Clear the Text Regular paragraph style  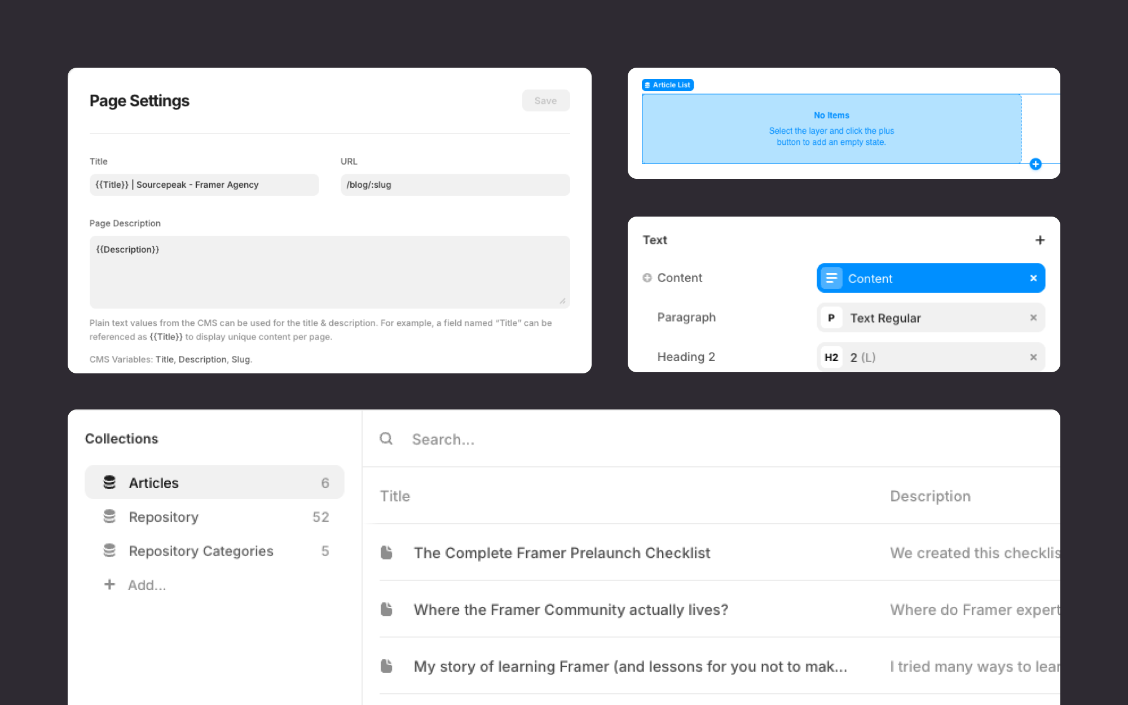tap(1033, 318)
